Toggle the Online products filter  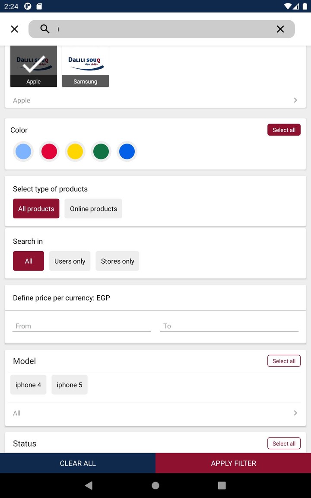(93, 208)
